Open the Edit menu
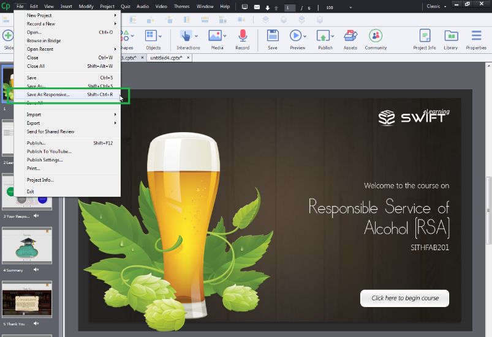The height and width of the screenshot is (337, 492). pyautogui.click(x=34, y=6)
